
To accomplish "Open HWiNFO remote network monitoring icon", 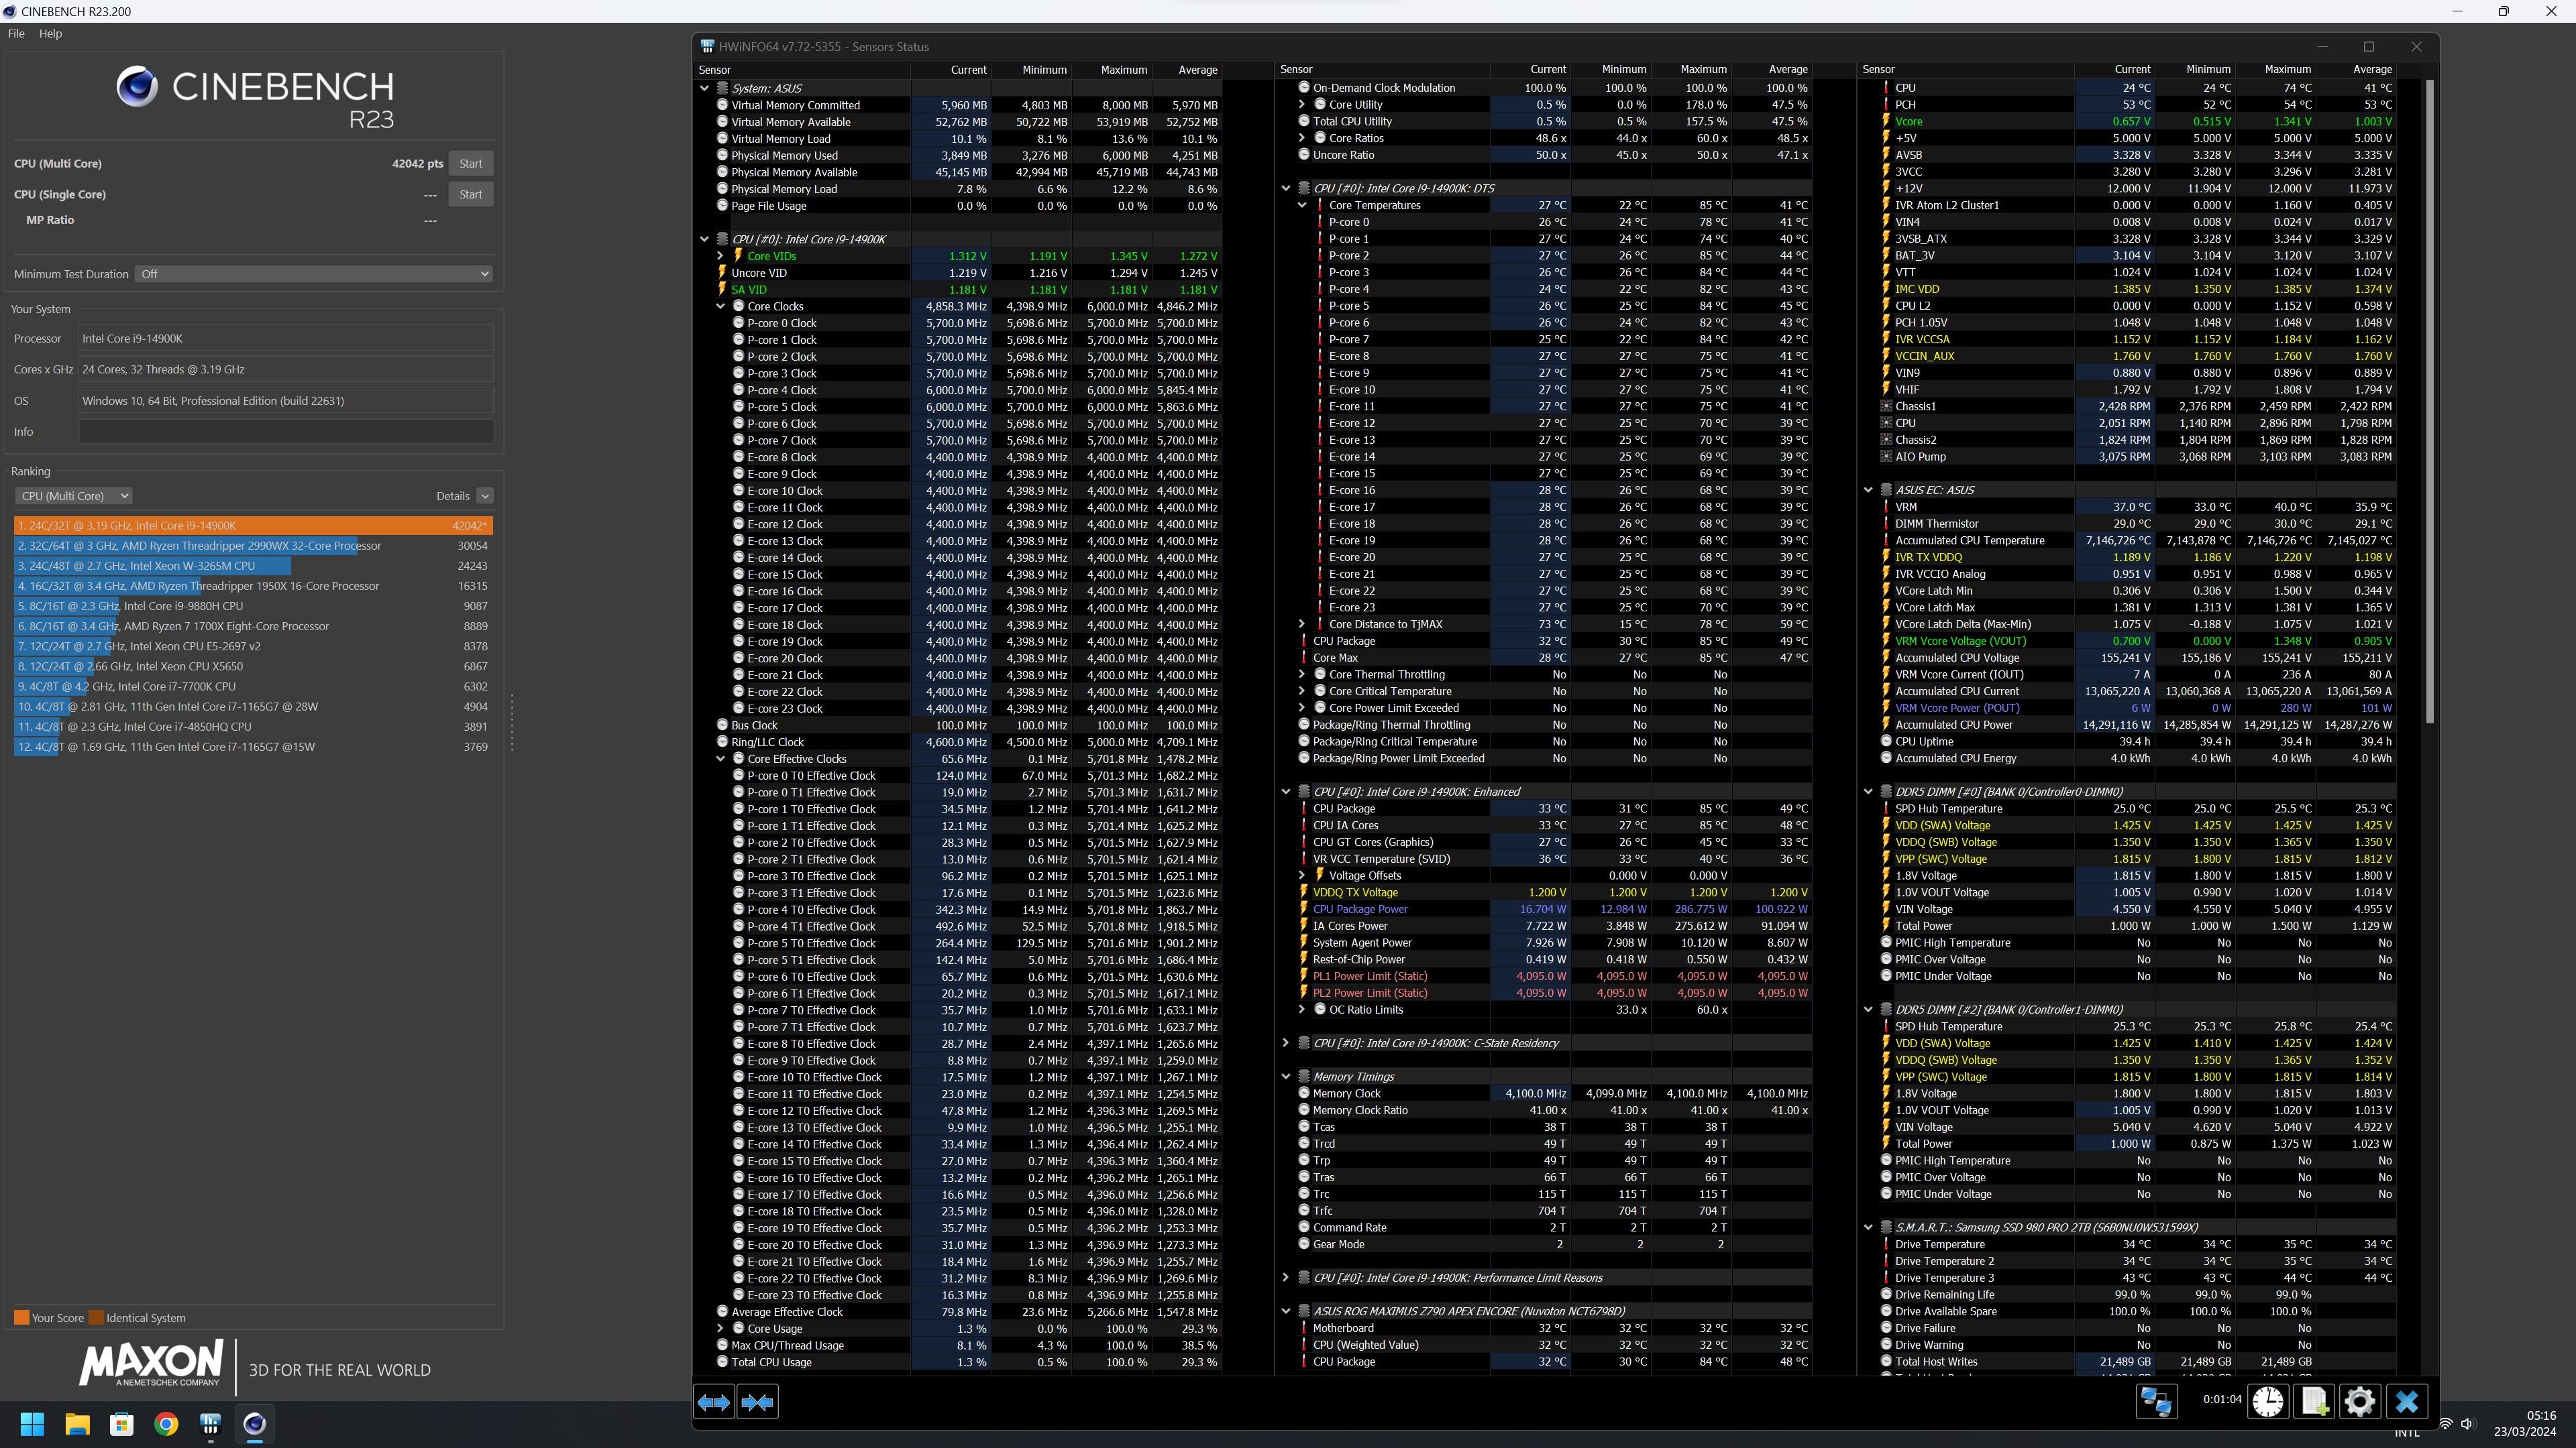I will (x=2156, y=1401).
